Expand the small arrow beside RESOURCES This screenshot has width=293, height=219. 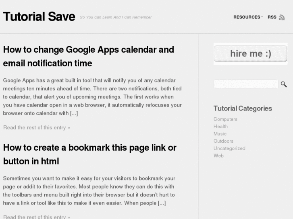[262, 17]
